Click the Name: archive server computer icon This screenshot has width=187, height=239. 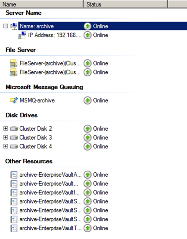pos(14,26)
